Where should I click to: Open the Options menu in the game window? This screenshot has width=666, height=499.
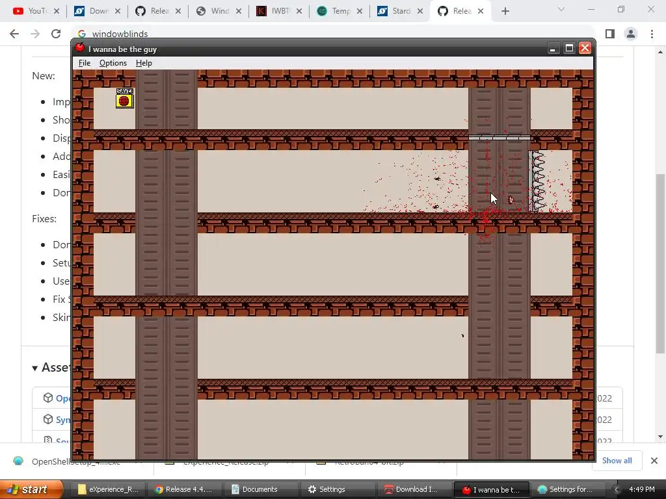point(113,63)
